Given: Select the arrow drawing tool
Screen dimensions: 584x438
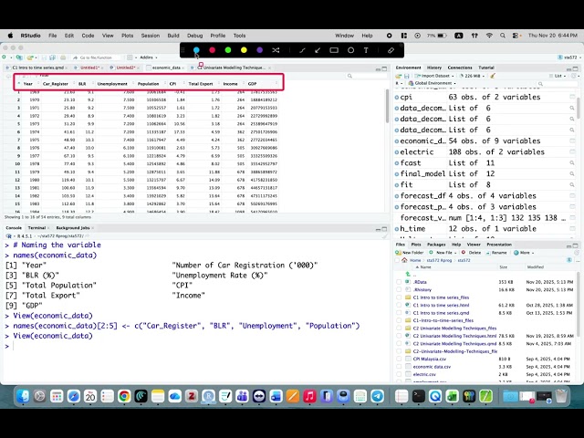Looking at the screenshot, I should 318,50.
